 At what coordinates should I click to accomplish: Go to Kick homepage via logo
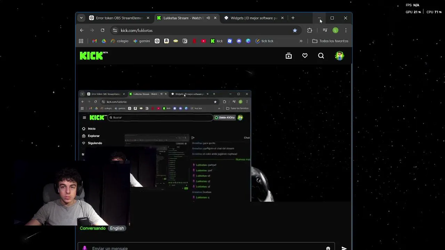pyautogui.click(x=94, y=56)
